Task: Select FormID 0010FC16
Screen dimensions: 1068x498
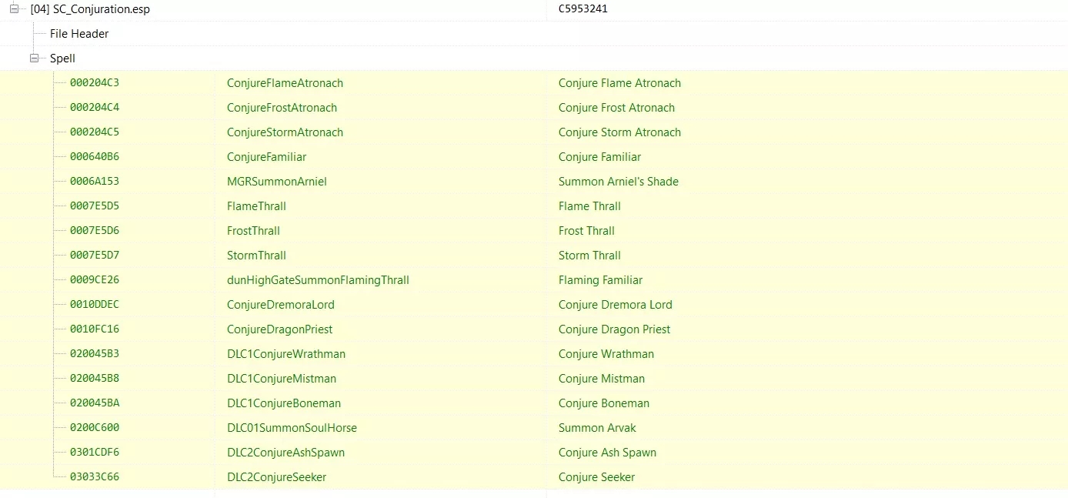Action: pyautogui.click(x=95, y=329)
